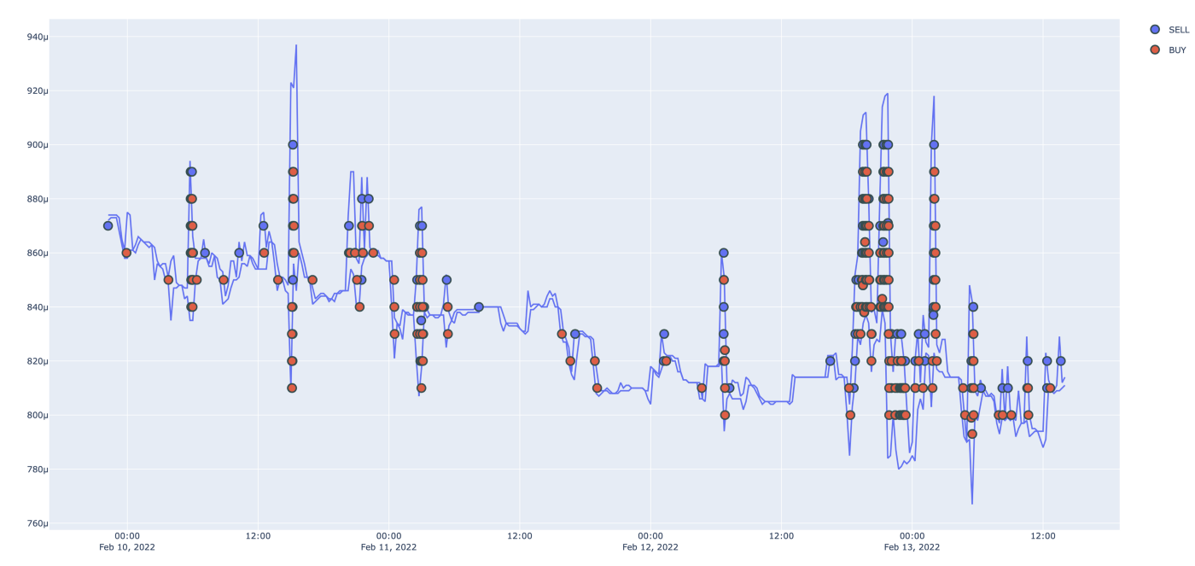Click the isolated SELL marker at 840µ on Feb 11
This screenshot has width=1195, height=566.
click(479, 307)
